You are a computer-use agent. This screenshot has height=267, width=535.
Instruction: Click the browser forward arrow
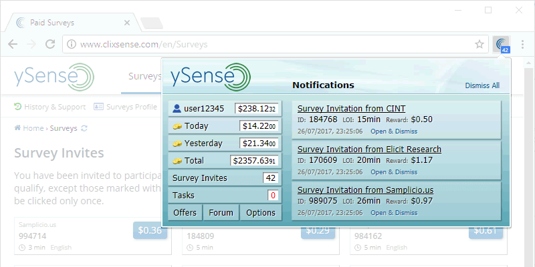click(x=31, y=44)
